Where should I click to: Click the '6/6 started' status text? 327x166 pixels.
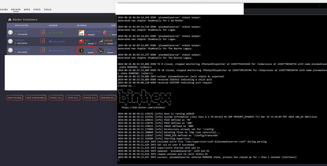[22, 43]
